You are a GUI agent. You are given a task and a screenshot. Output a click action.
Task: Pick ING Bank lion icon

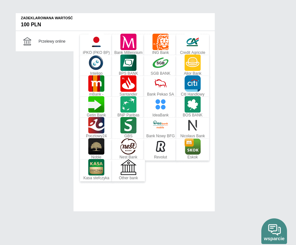(x=161, y=42)
